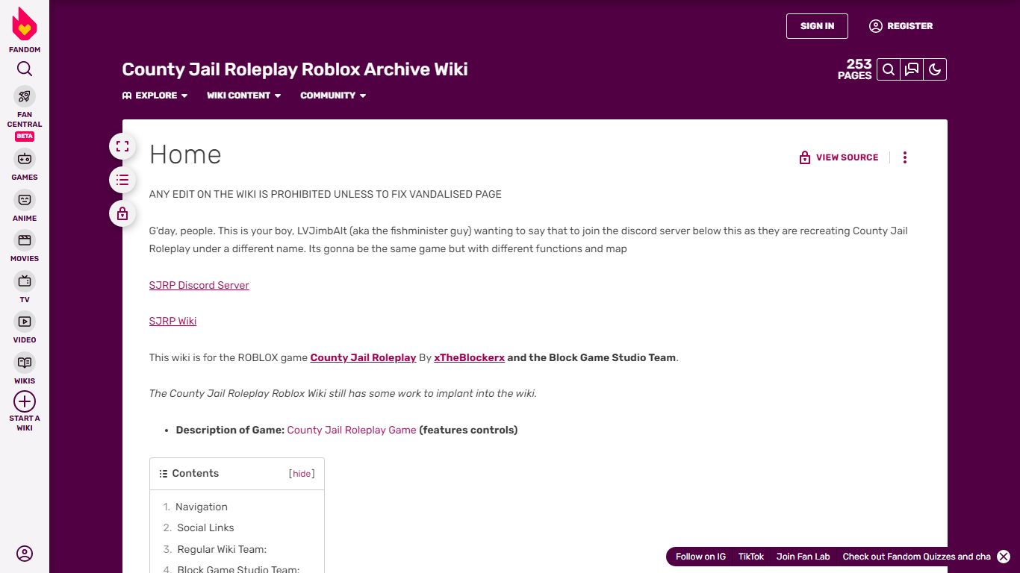The width and height of the screenshot is (1020, 573).
Task: Open the Games controller icon
Action: pos(25,159)
